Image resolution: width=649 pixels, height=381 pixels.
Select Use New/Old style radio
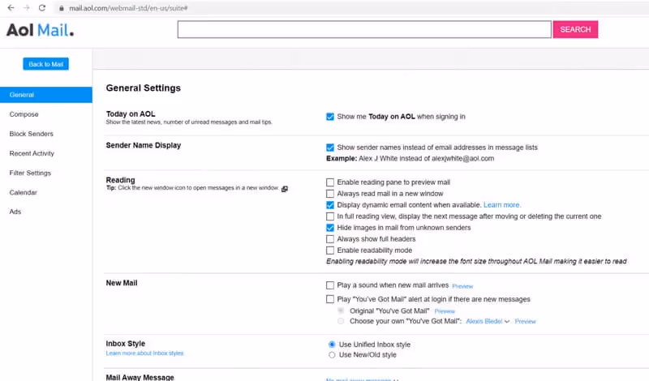tap(332, 355)
